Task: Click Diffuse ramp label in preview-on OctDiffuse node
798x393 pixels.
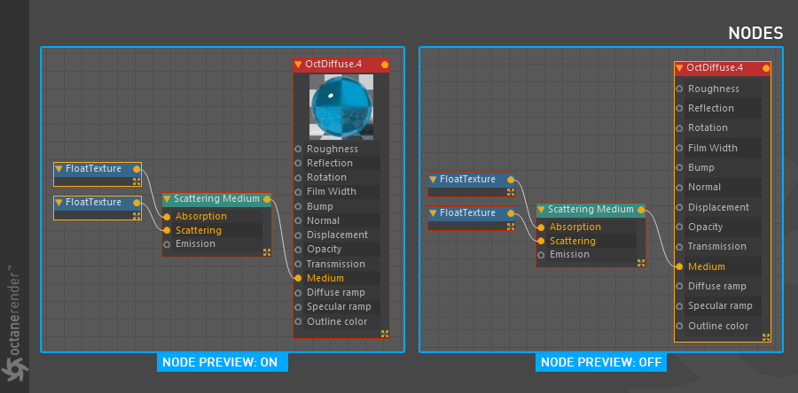Action: click(x=335, y=292)
